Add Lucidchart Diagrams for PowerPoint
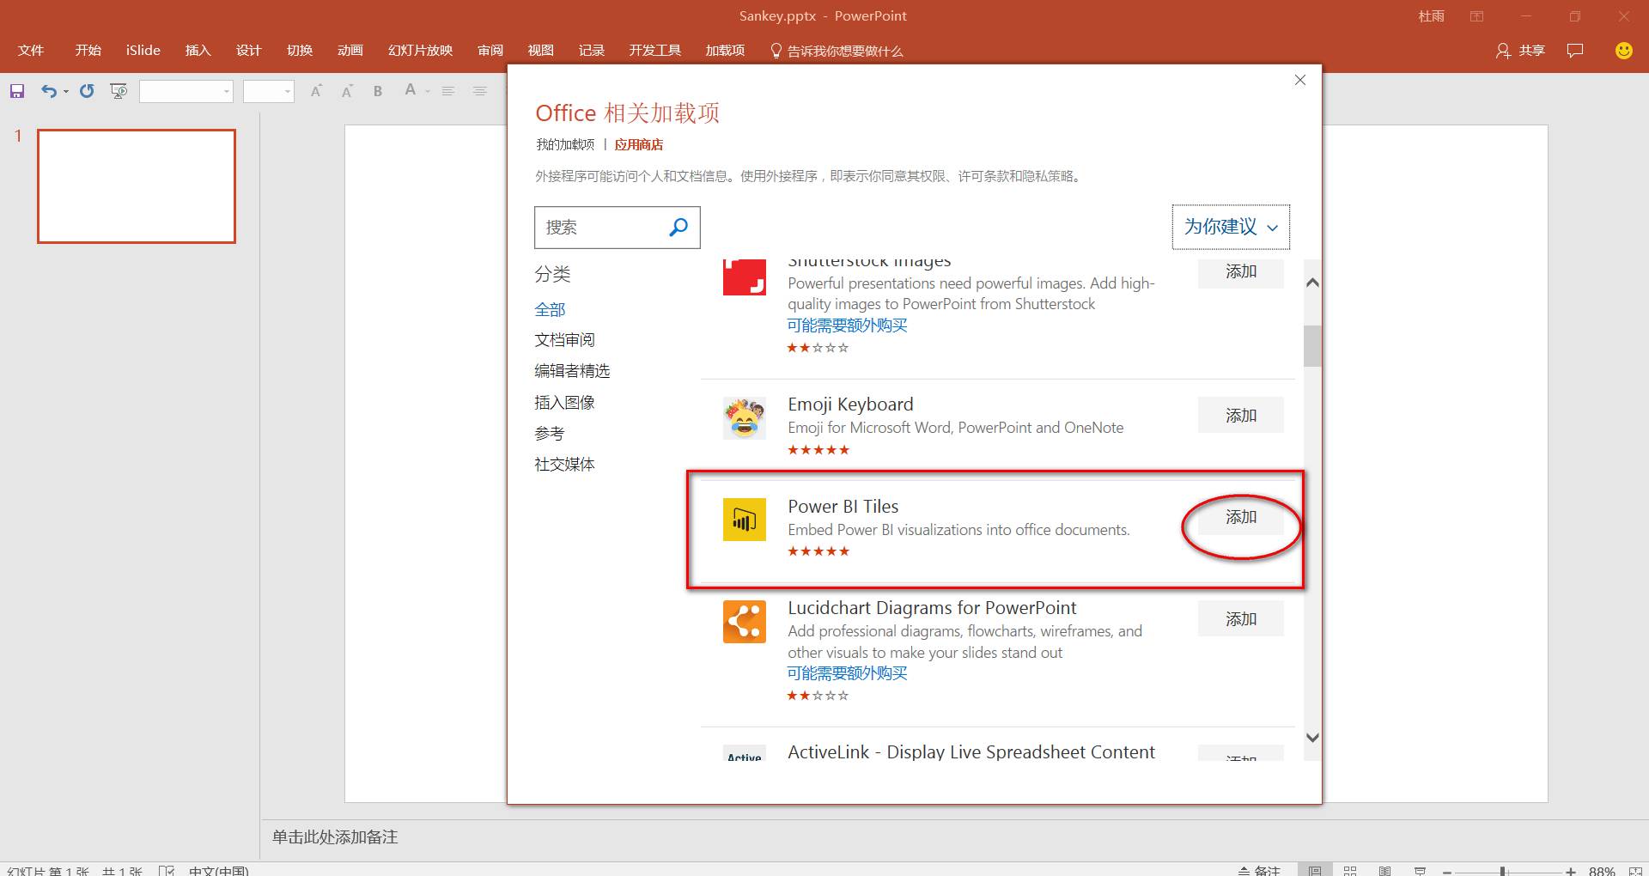This screenshot has height=876, width=1649. pos(1241,619)
